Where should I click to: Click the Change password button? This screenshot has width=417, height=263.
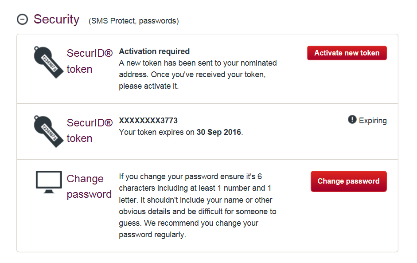348,181
